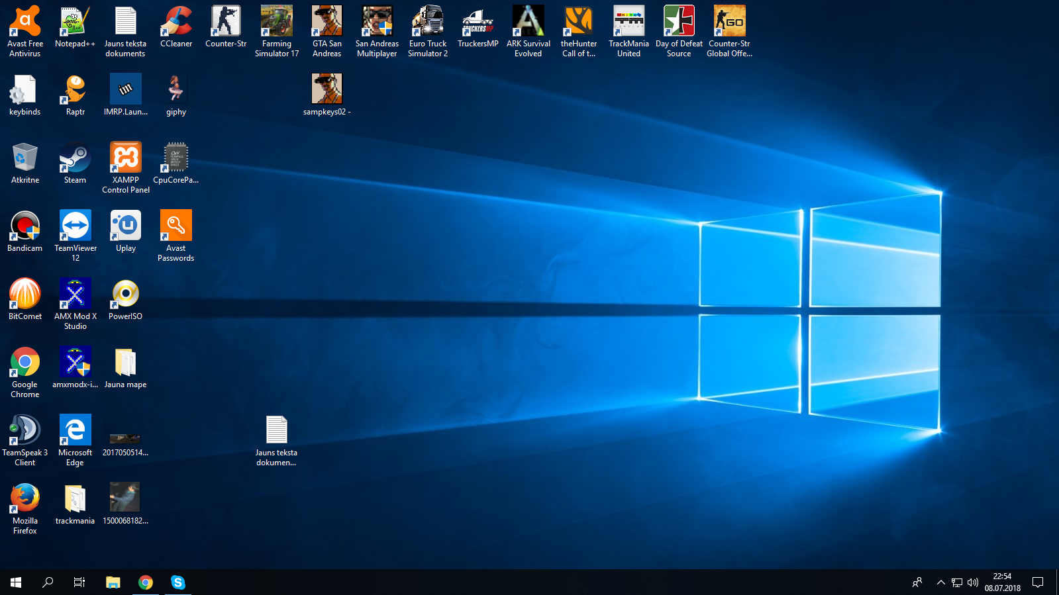Launch Steam from desktop
The width and height of the screenshot is (1059, 595).
75,163
